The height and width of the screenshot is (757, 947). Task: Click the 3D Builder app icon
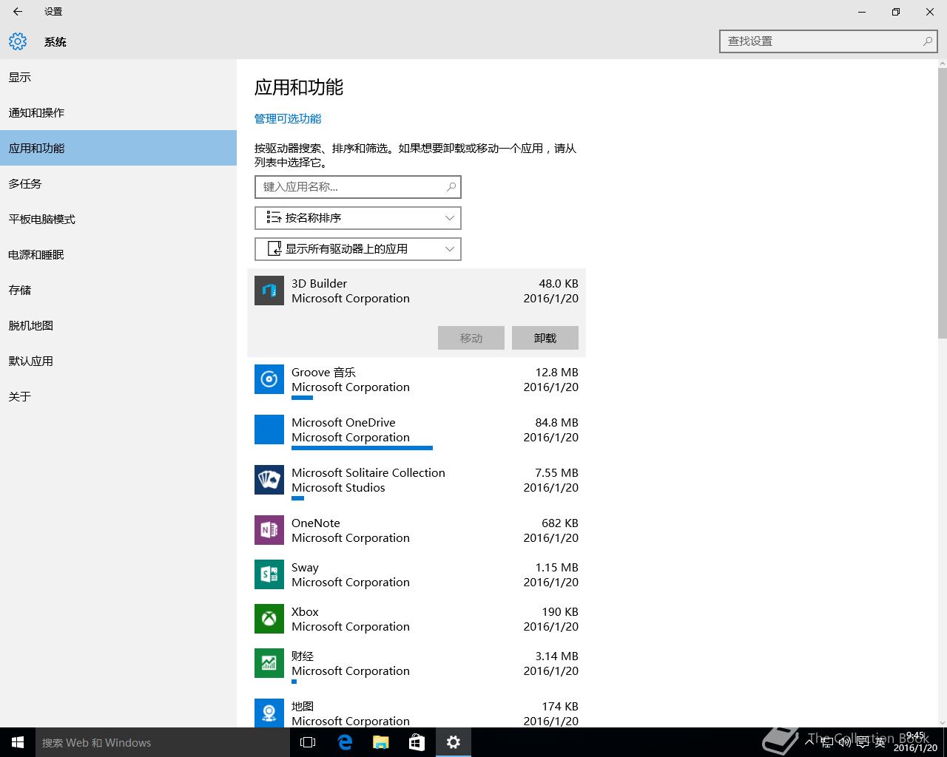(x=269, y=291)
